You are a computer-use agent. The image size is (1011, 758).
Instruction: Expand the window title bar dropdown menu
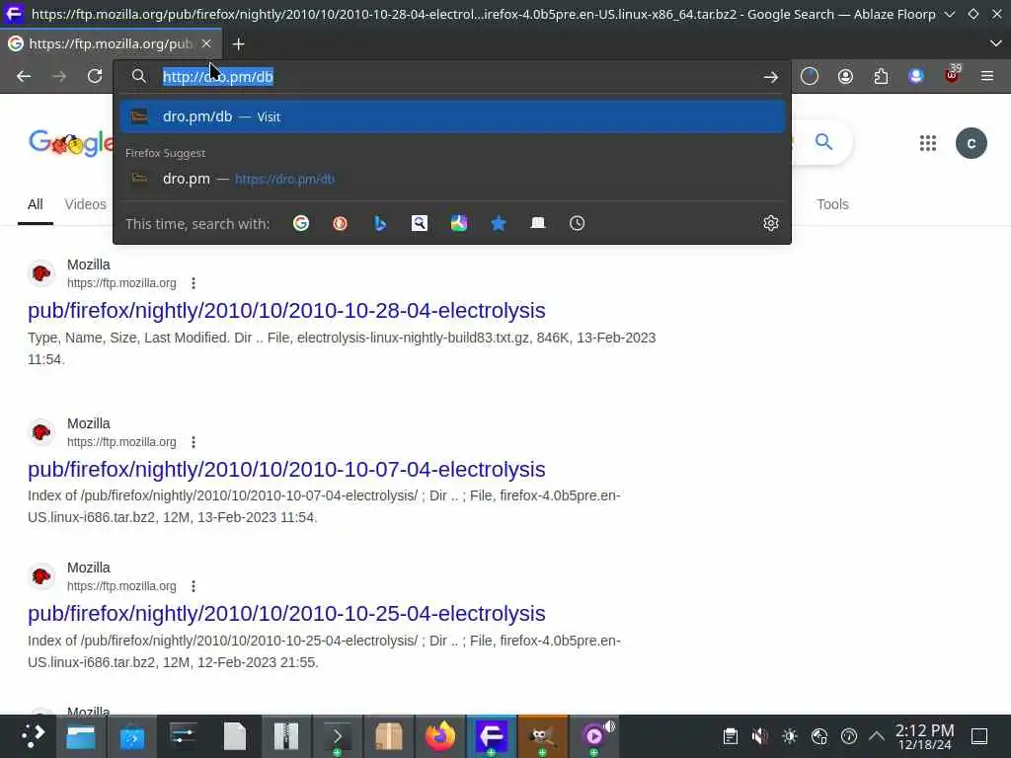coord(950,14)
